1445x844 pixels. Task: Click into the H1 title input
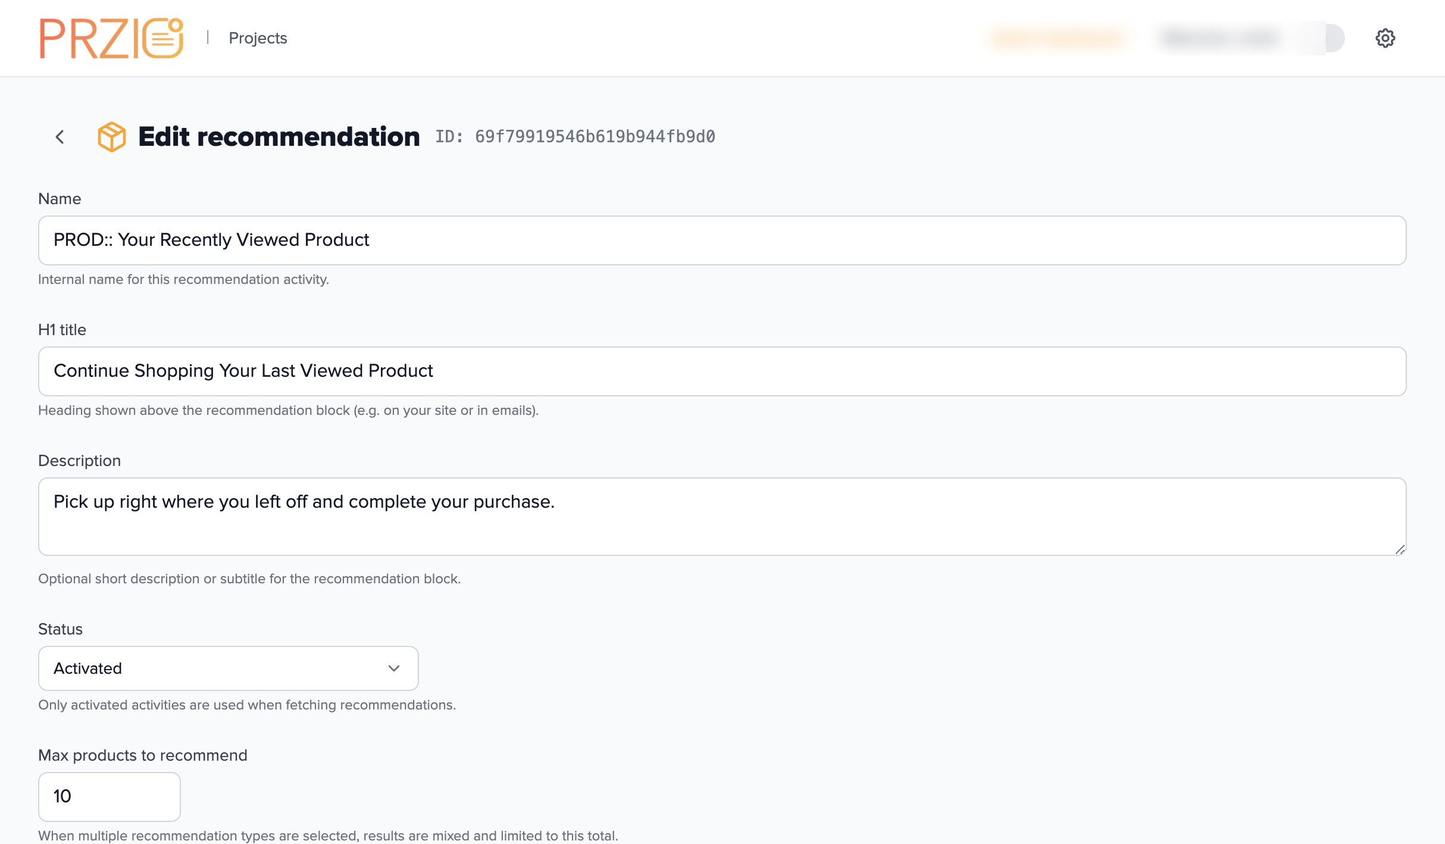pos(722,371)
